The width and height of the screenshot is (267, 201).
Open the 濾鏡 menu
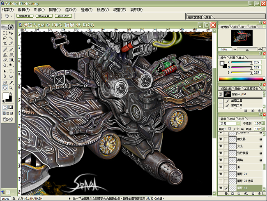pos(87,10)
